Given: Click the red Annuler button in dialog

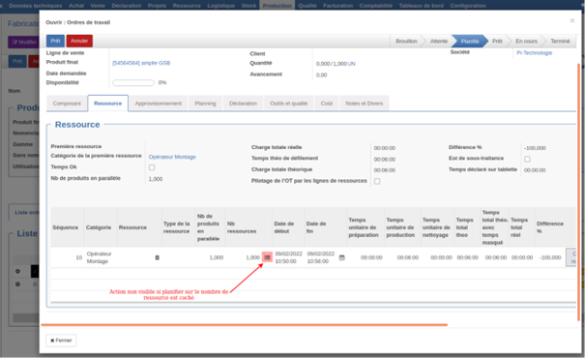Looking at the screenshot, I should (79, 41).
